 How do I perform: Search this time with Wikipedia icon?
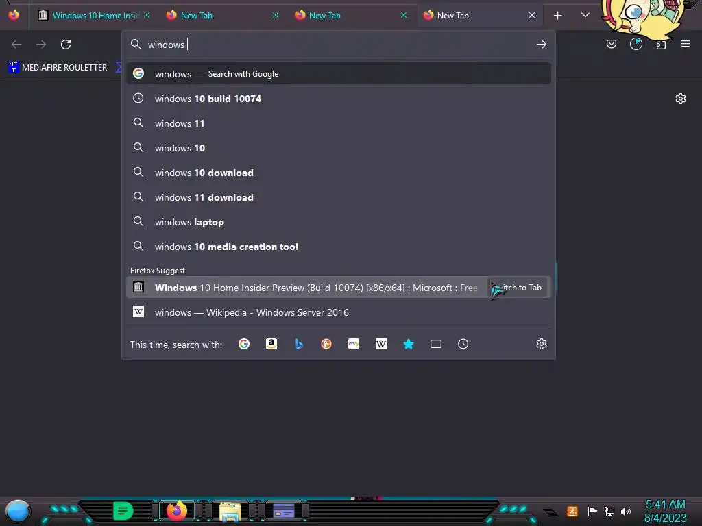(381, 344)
